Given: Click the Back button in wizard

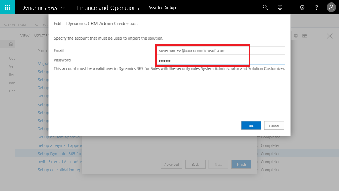Looking at the screenshot, I should pyautogui.click(x=195, y=164).
